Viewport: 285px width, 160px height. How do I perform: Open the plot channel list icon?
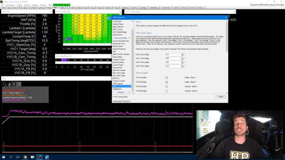tap(19, 84)
